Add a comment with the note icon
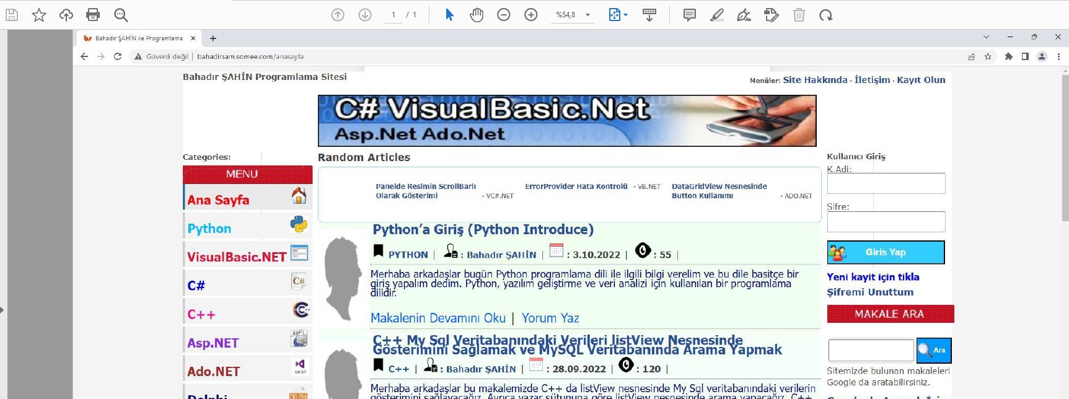The image size is (1069, 399). [x=689, y=15]
